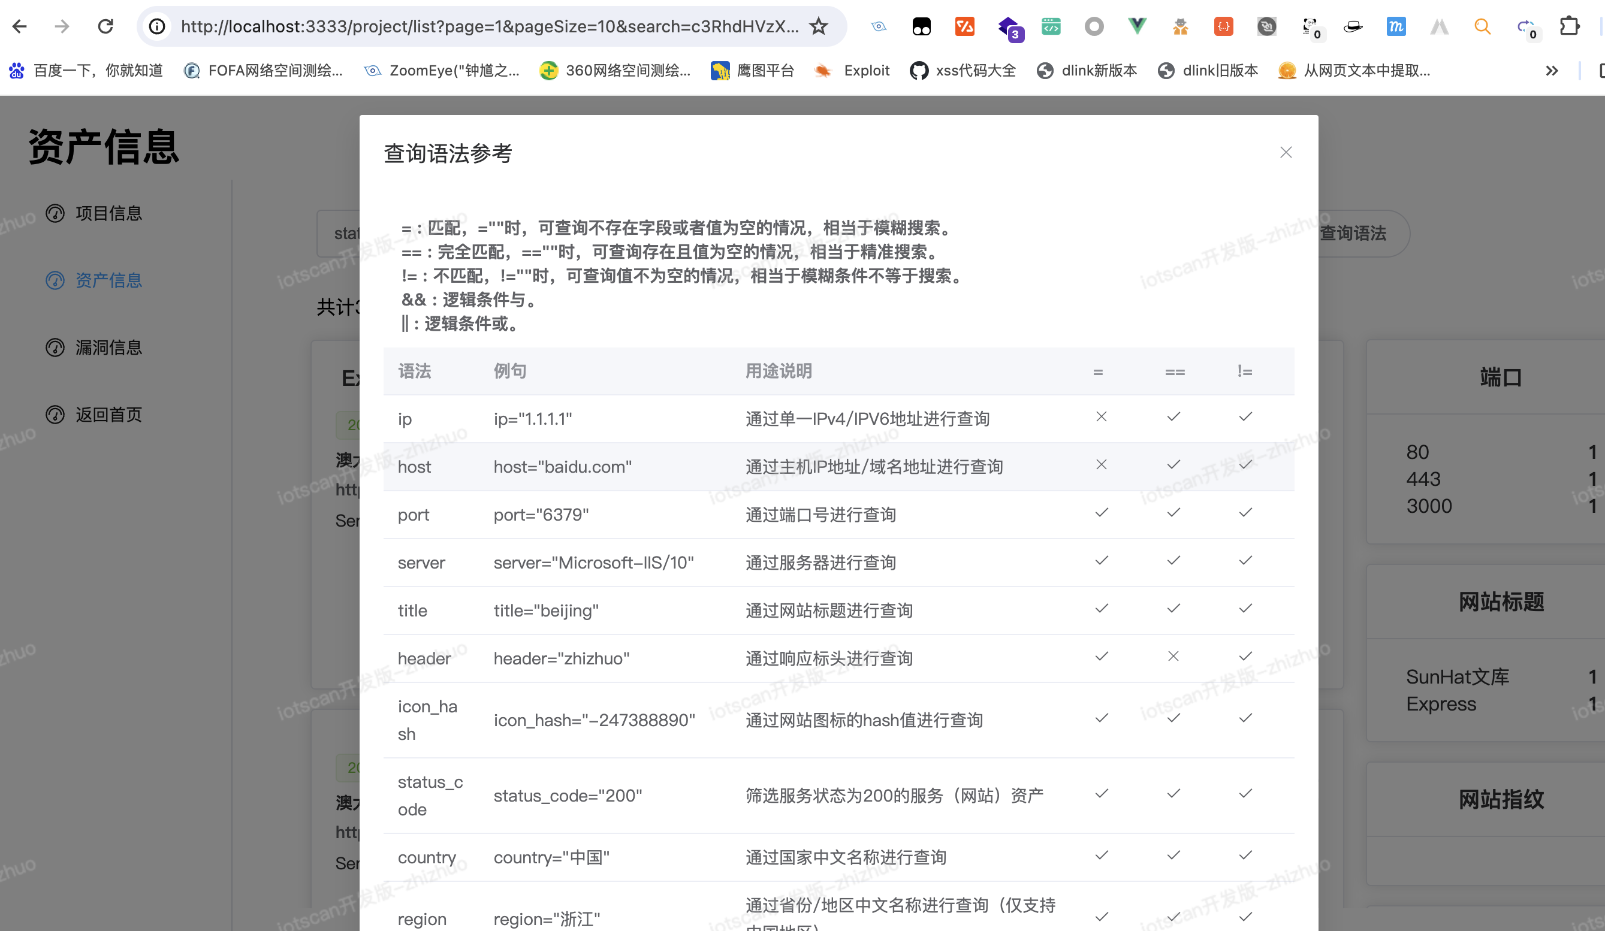The height and width of the screenshot is (931, 1605).
Task: Open the xss代码大全 GitHub bookmark
Action: (x=975, y=71)
